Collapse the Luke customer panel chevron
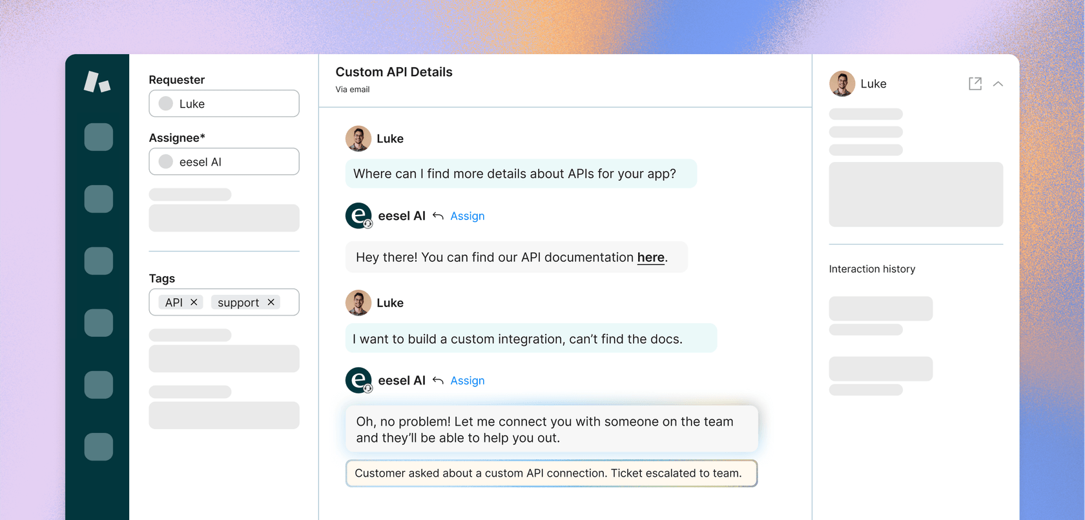 pos(998,84)
